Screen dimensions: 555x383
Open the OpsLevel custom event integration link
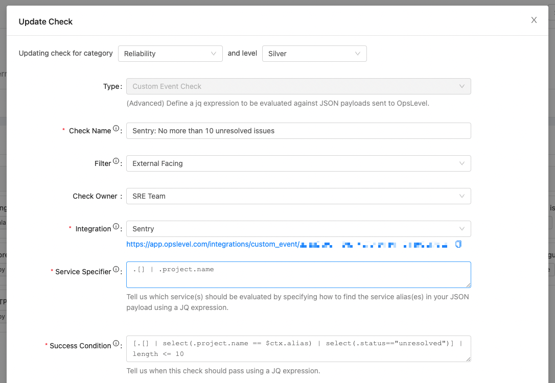coord(212,244)
